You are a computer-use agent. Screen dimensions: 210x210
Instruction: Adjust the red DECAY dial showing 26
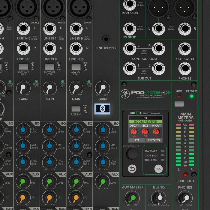point(134,132)
